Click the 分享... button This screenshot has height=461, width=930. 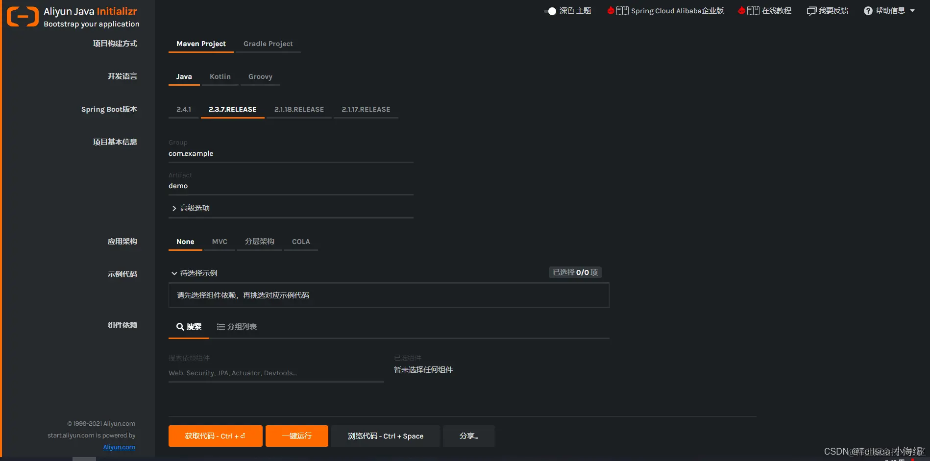click(x=469, y=436)
